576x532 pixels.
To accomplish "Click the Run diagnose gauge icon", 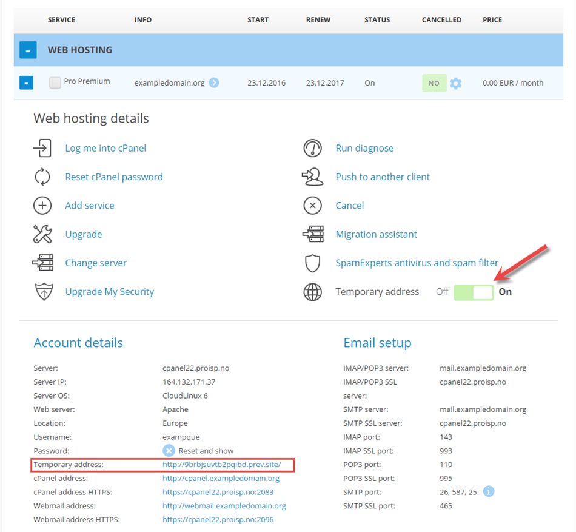I will click(313, 148).
